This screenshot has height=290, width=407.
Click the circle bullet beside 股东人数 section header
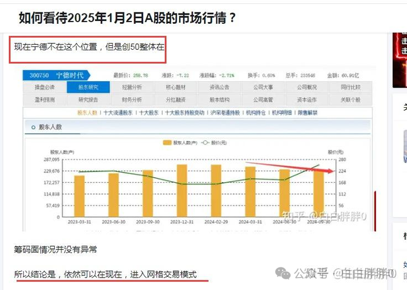tap(33, 128)
